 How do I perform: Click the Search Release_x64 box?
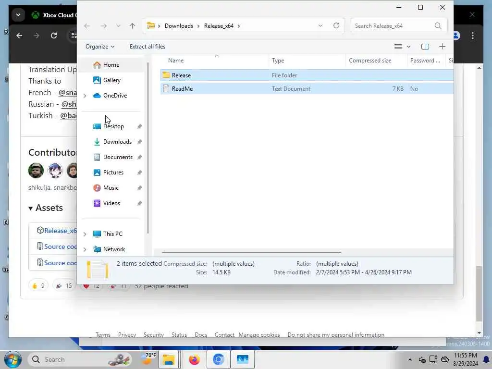point(398,26)
